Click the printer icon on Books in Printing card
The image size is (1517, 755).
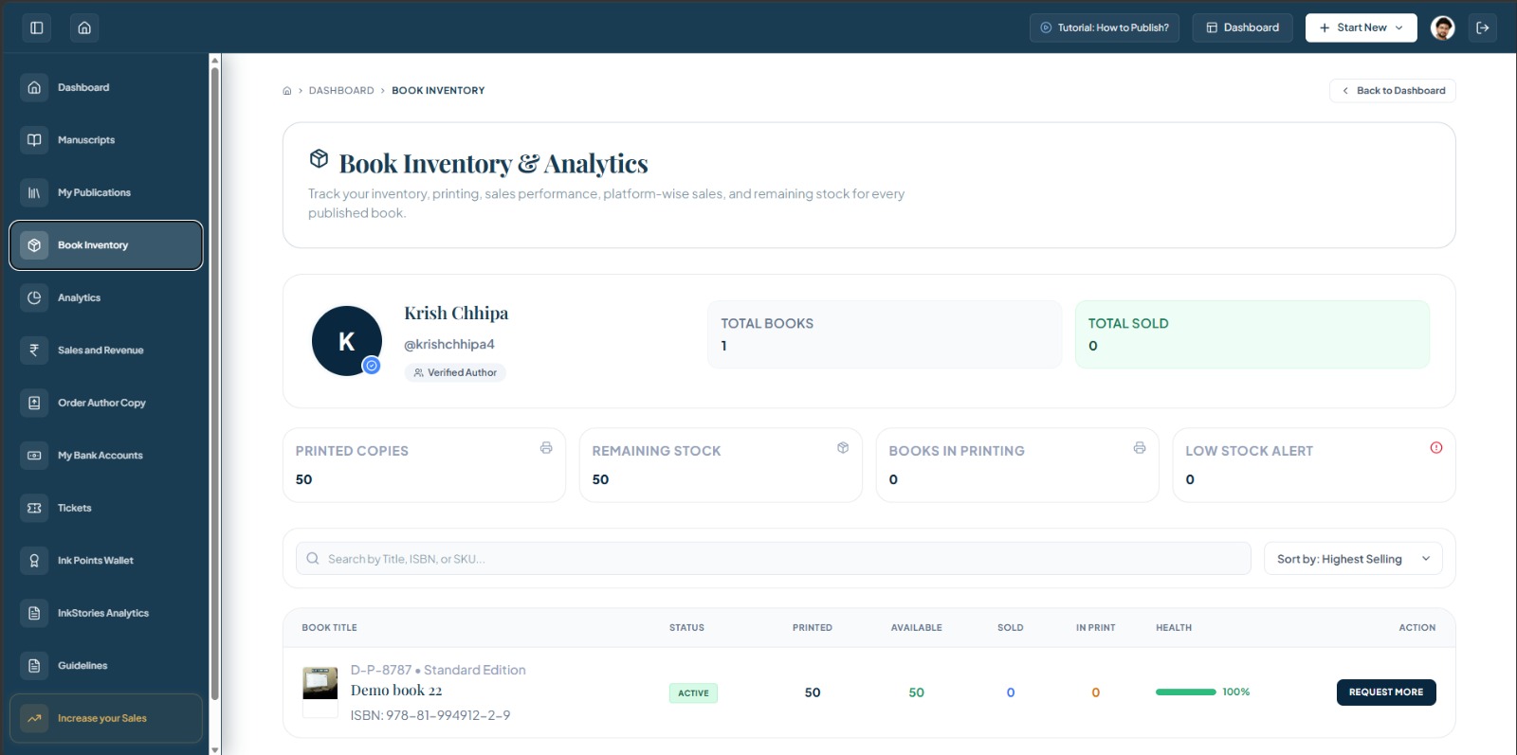tap(1140, 448)
